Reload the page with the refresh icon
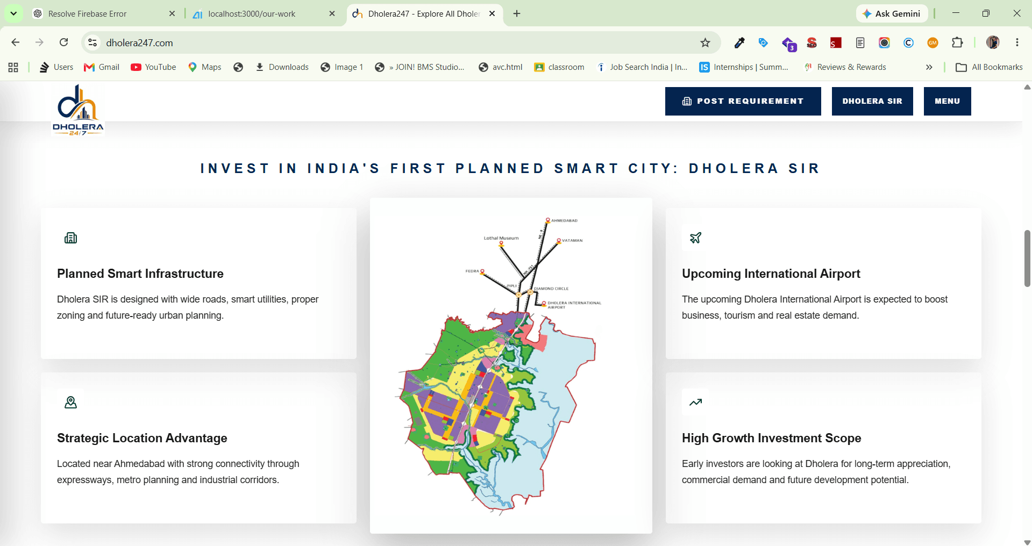 pos(63,42)
